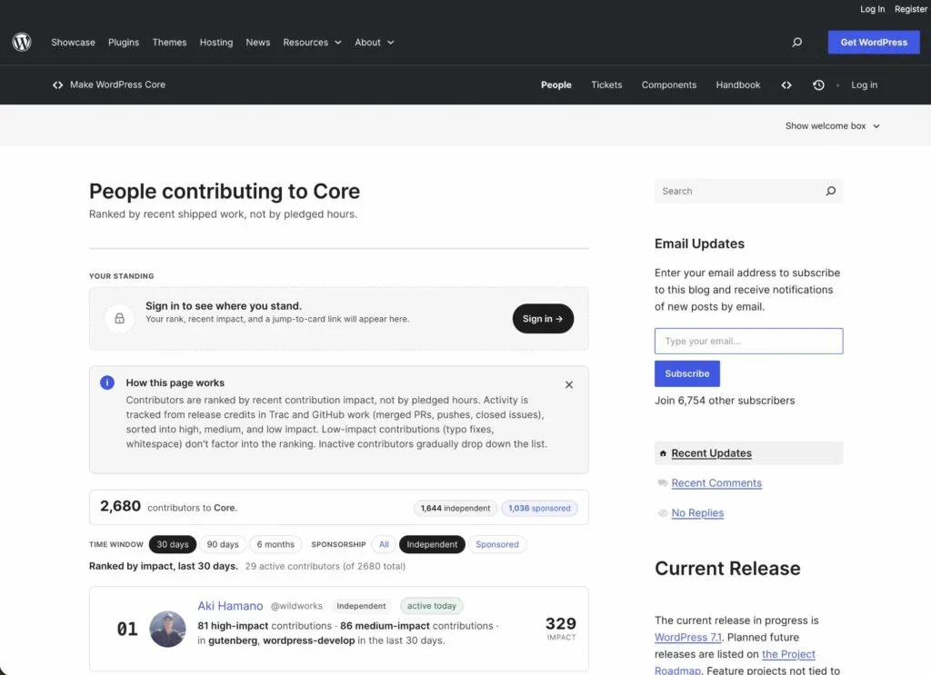
Task: Go to the People tab
Action: (x=556, y=84)
